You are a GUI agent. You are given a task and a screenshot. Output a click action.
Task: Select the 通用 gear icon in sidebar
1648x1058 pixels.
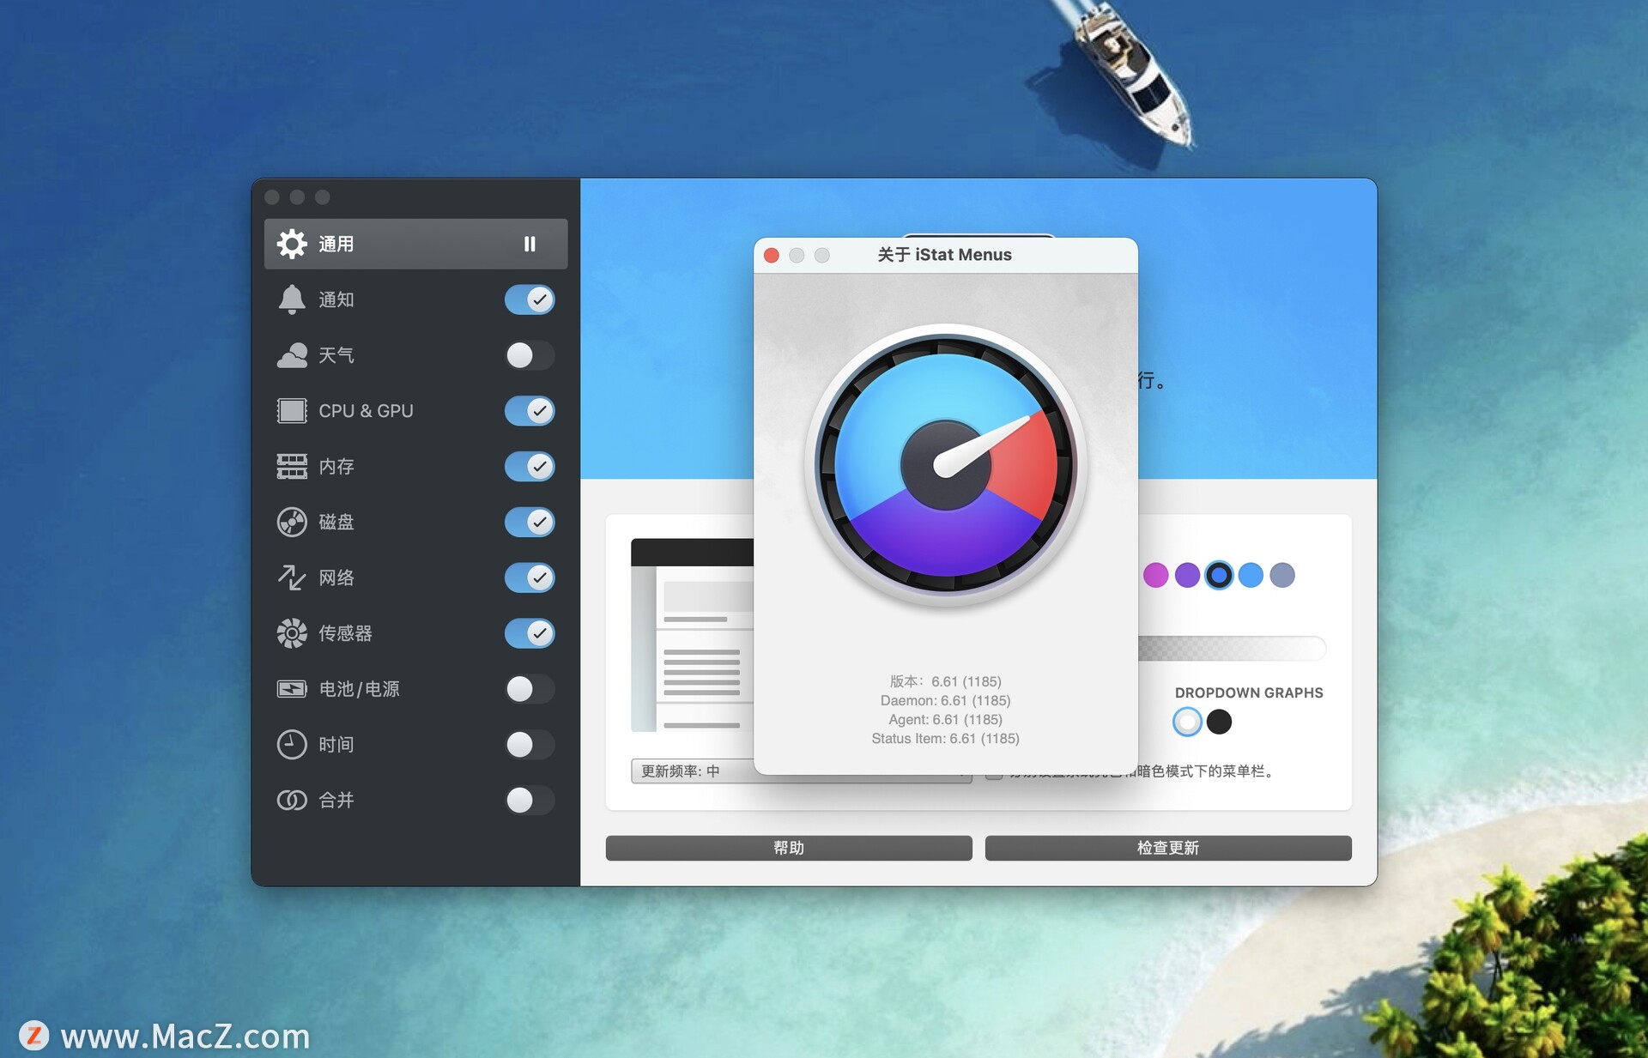click(292, 244)
